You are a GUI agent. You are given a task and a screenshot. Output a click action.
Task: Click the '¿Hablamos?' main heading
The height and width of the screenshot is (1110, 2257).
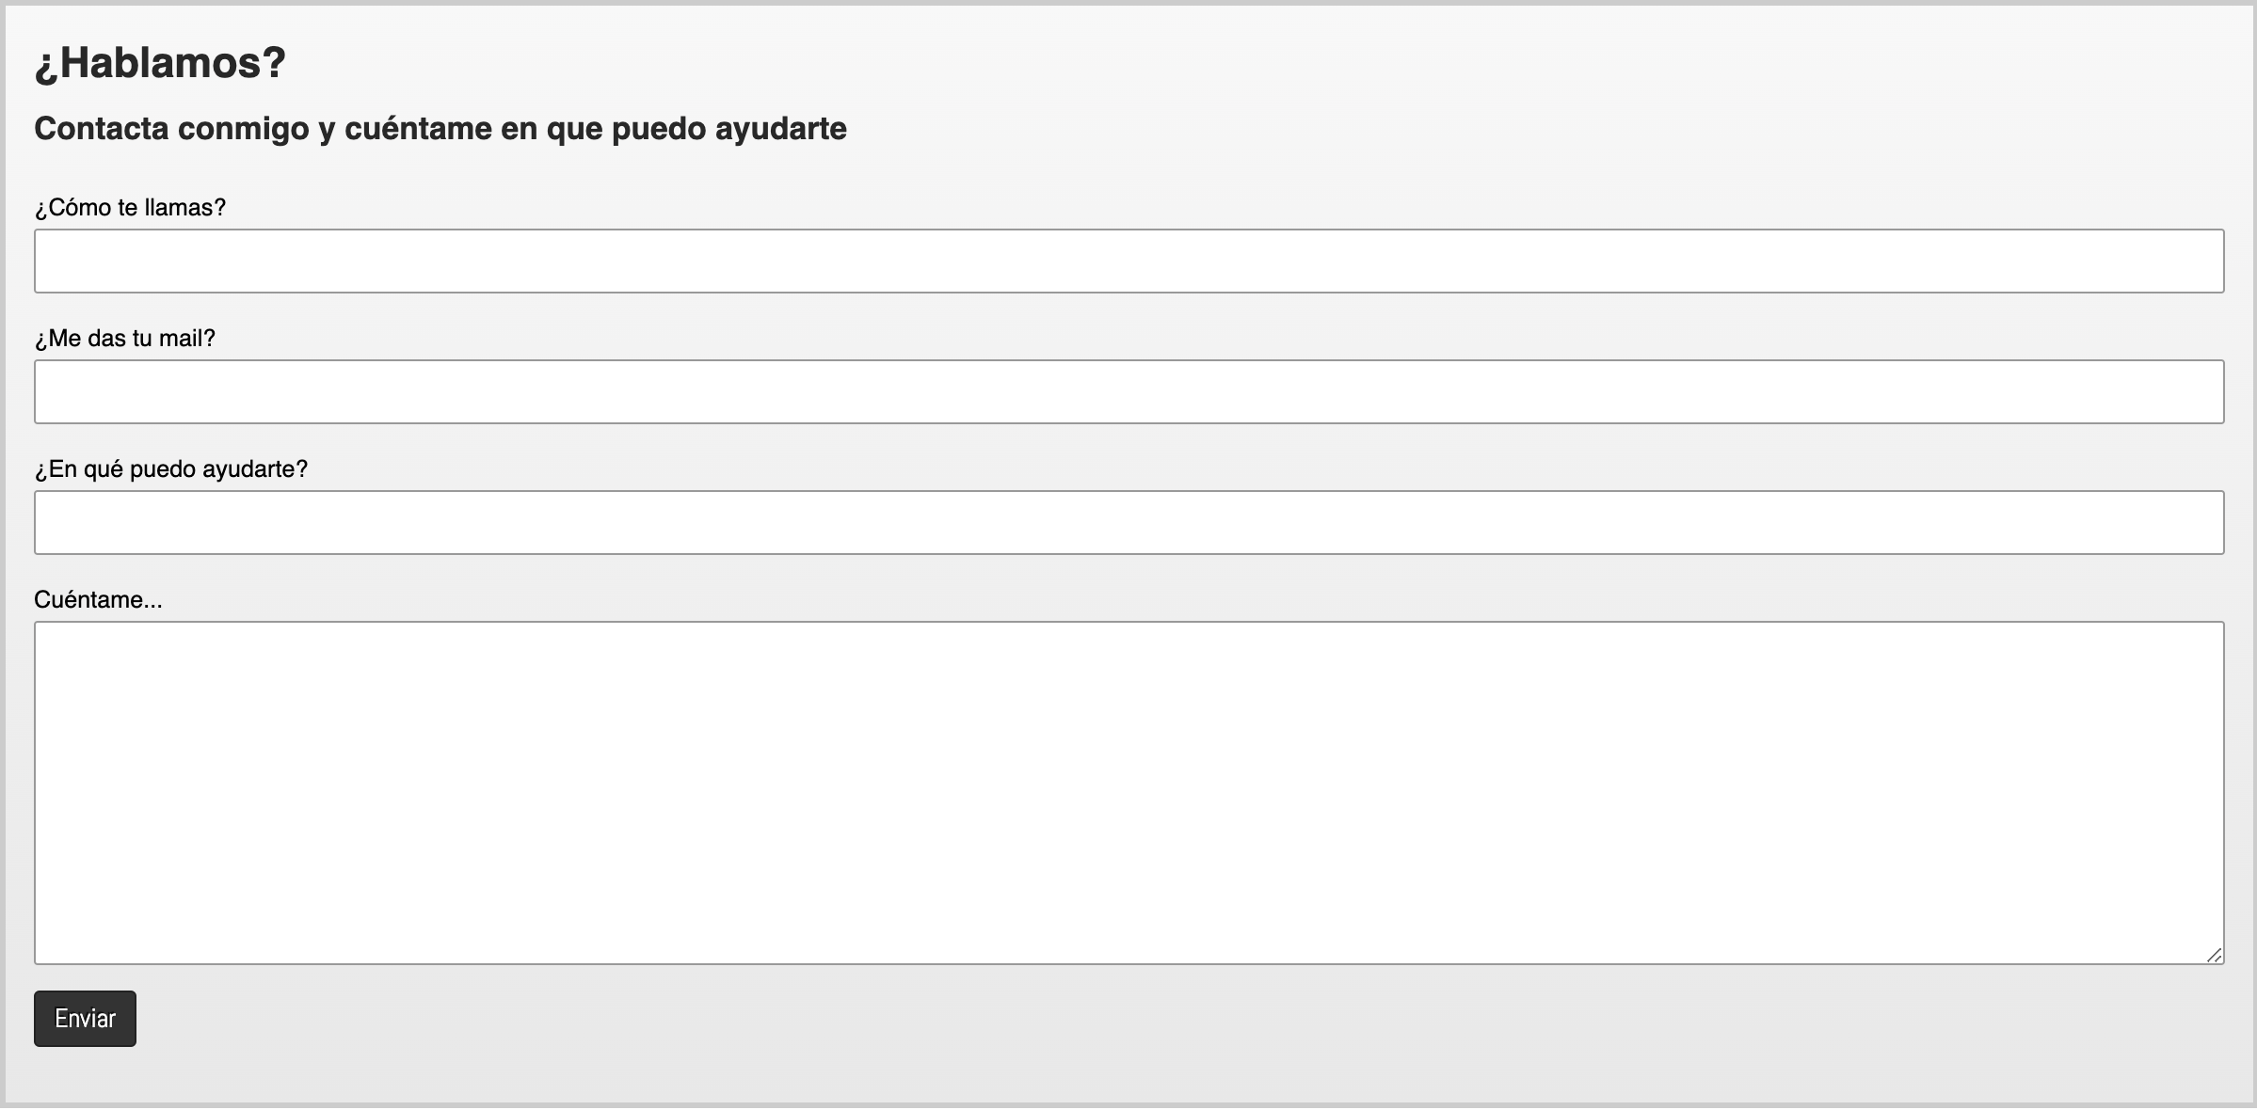tap(160, 63)
